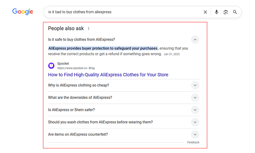The width and height of the screenshot is (255, 153).
Task: Click the Spocket favicon icon
Action: [51, 66]
